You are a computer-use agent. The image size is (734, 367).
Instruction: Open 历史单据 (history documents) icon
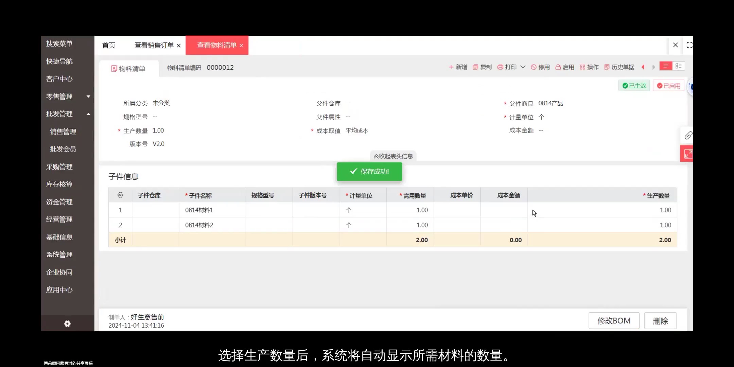coord(607,67)
